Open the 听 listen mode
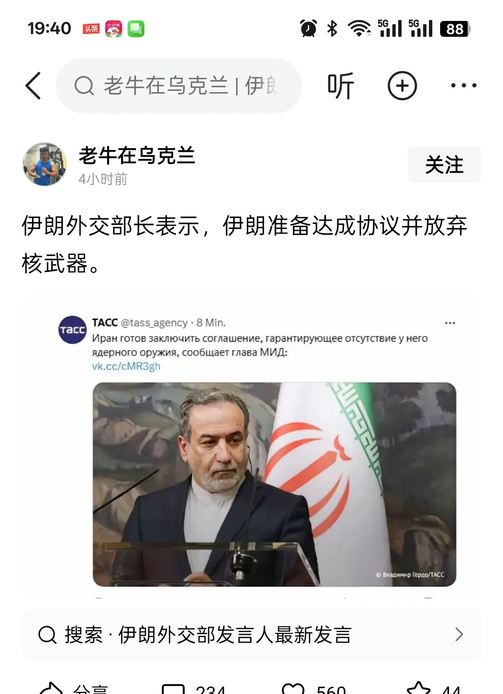Viewport: 503px width, 694px height. tap(340, 86)
